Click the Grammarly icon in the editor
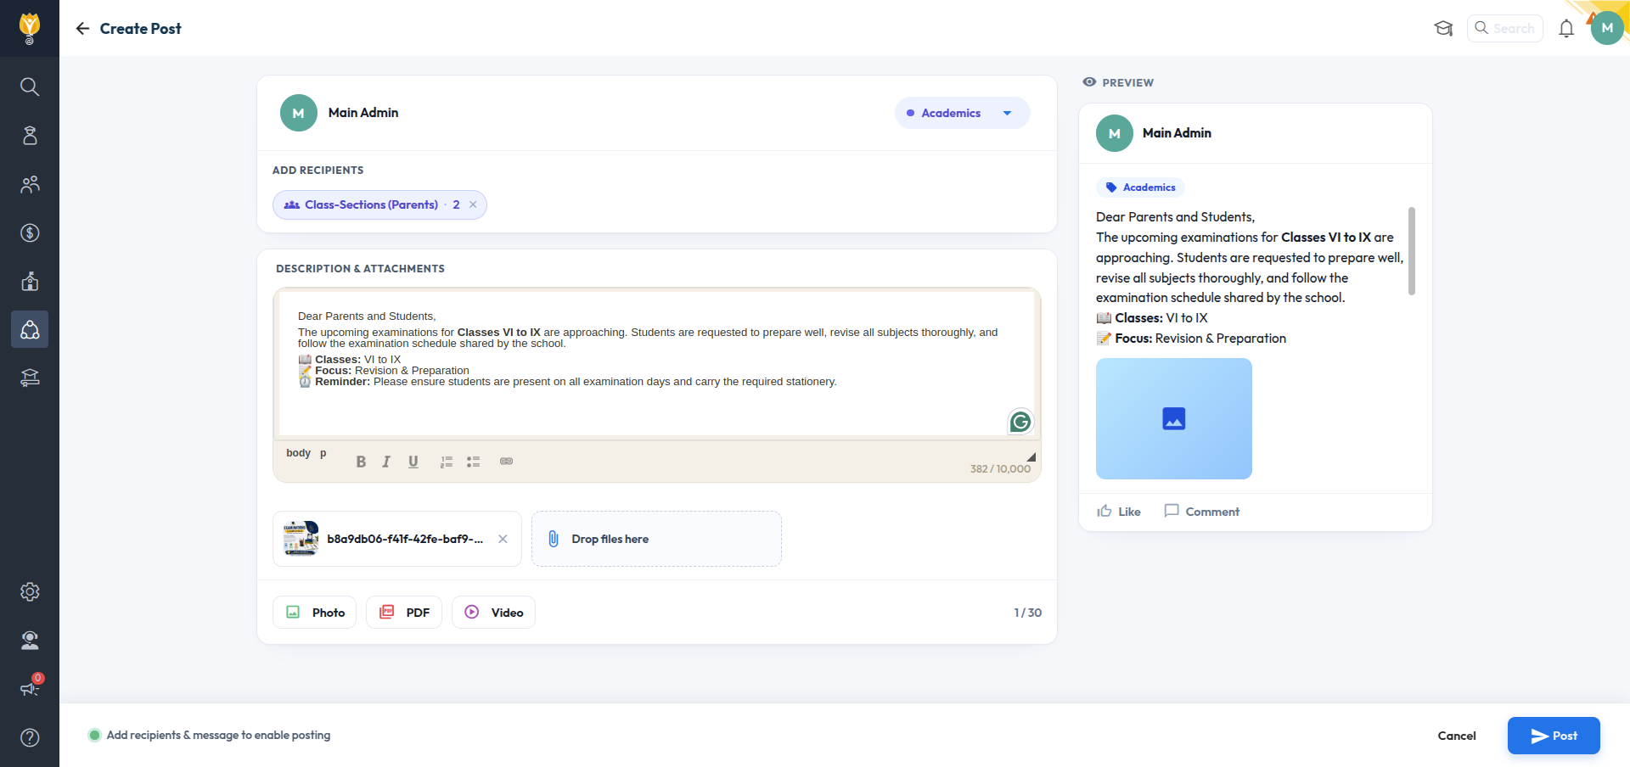This screenshot has height=767, width=1630. (1020, 421)
